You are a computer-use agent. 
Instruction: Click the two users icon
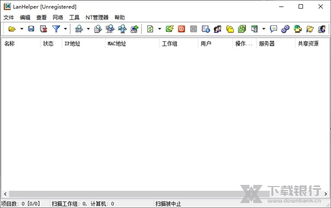click(x=218, y=29)
